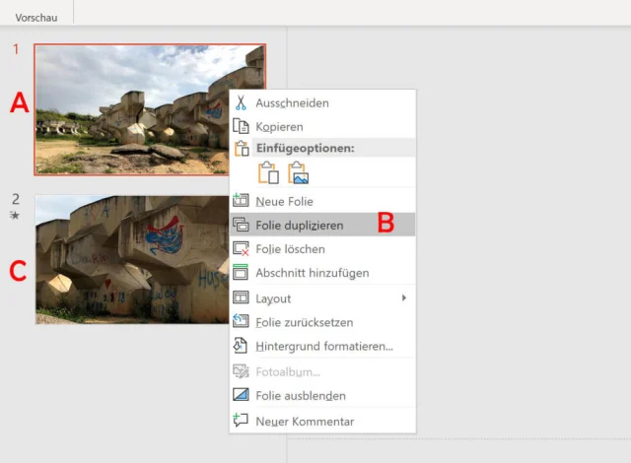The height and width of the screenshot is (463, 631).
Task: Click the Neuer Kommentar icon
Action: coord(241,421)
